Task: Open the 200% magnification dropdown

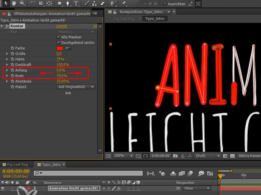Action: [123, 156]
